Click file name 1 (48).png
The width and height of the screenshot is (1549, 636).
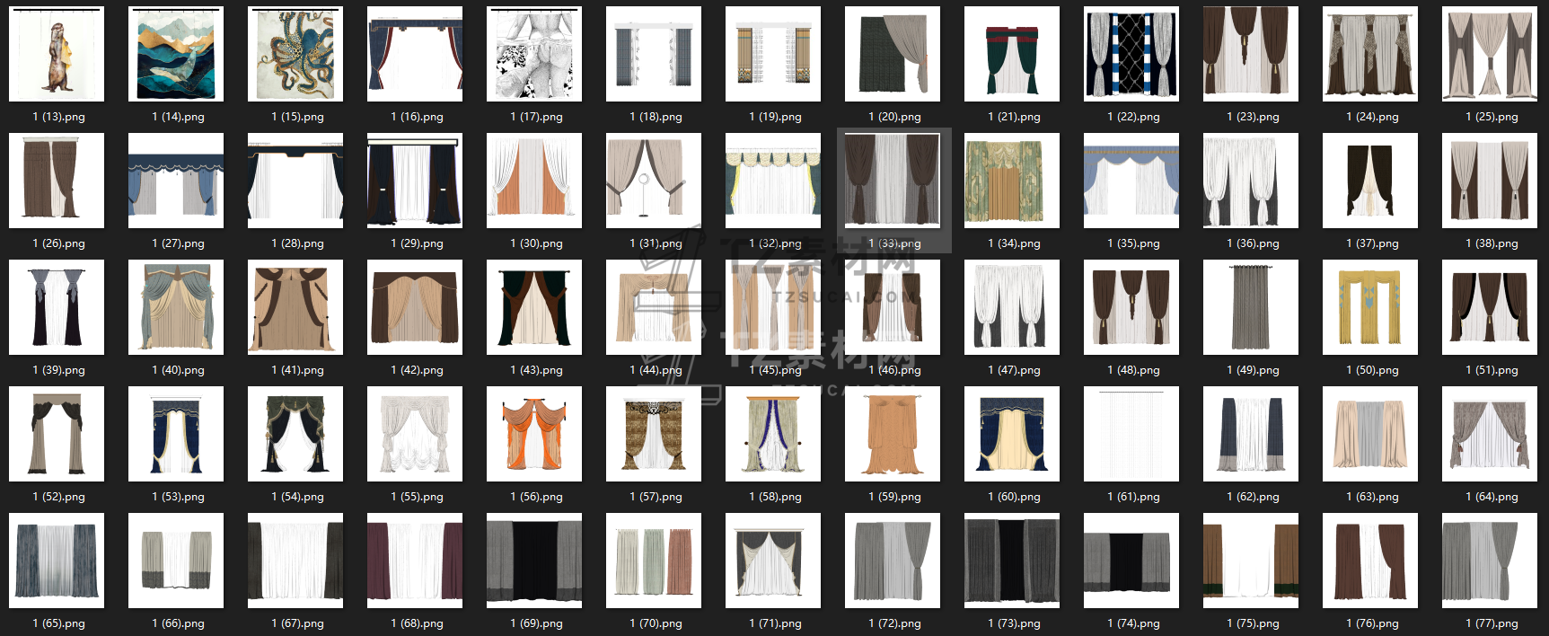pyautogui.click(x=1133, y=370)
